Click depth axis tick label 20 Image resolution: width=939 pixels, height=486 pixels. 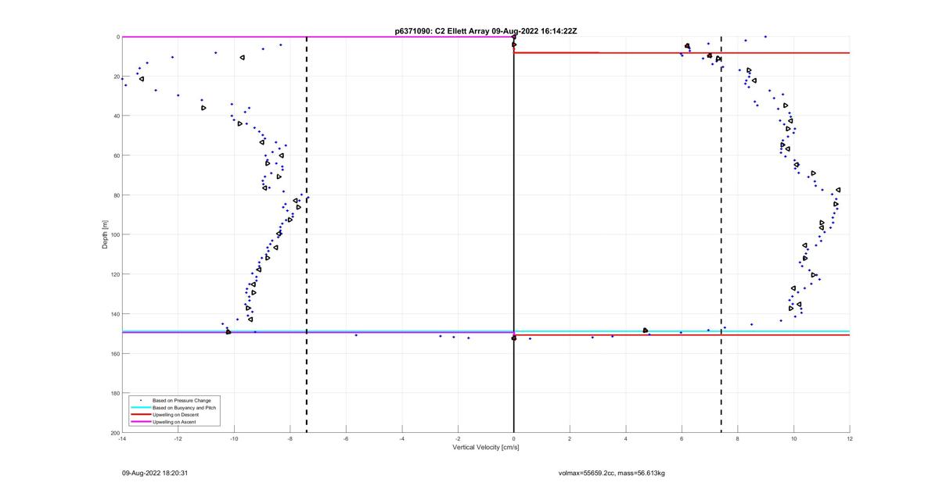(x=117, y=77)
